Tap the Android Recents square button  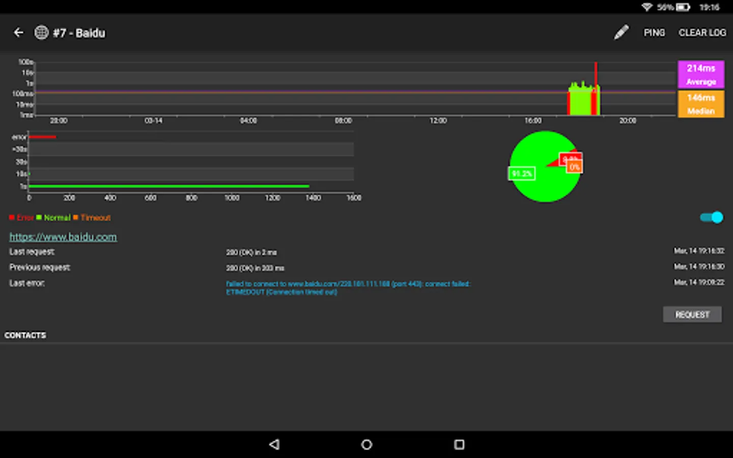pyautogui.click(x=459, y=444)
